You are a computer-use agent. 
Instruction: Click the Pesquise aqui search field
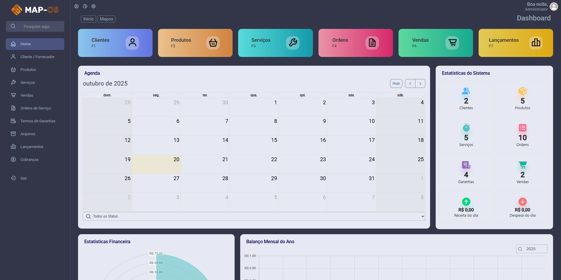(x=38, y=27)
